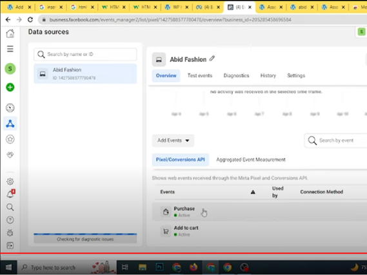
Task: Open Photoshop from the Windows taskbar
Action: tap(159, 267)
